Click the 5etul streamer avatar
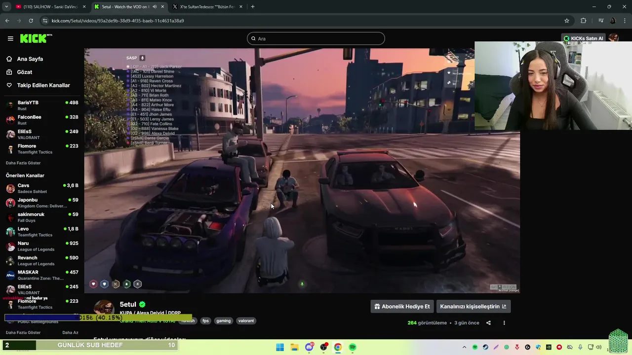This screenshot has width=632, height=355. coord(104,308)
